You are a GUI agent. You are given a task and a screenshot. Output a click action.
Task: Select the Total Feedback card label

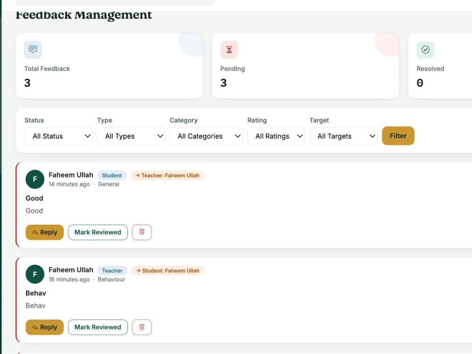pyautogui.click(x=47, y=68)
